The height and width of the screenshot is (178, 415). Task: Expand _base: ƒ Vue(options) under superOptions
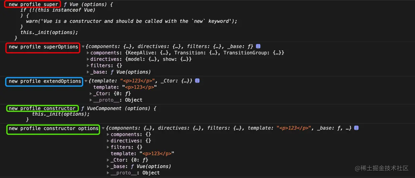[x=88, y=72]
